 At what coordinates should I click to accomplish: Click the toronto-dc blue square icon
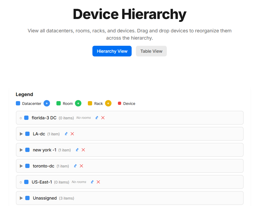[27, 166]
